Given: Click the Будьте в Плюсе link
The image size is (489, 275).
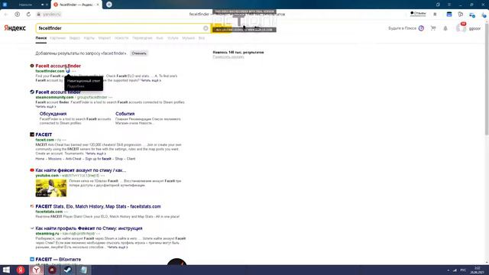Looking at the screenshot, I should point(403,28).
